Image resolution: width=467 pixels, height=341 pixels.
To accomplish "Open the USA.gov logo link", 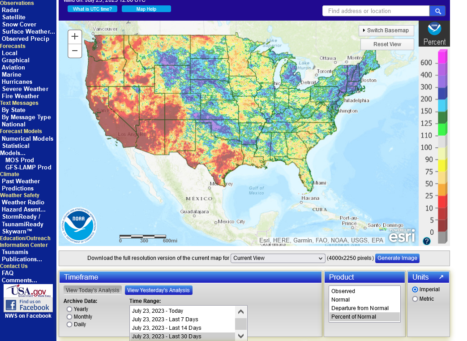I will [x=28, y=291].
